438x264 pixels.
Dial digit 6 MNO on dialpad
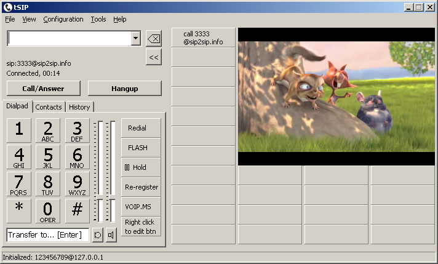click(x=77, y=157)
